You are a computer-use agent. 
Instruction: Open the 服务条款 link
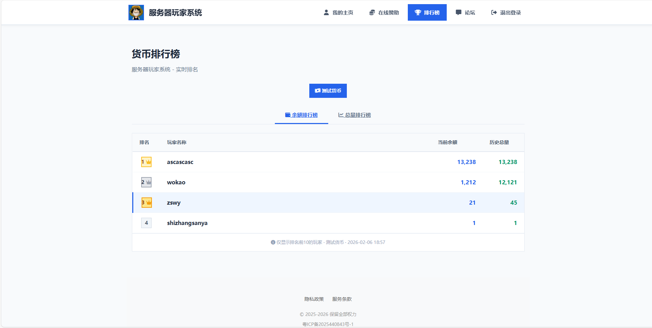tap(341, 299)
